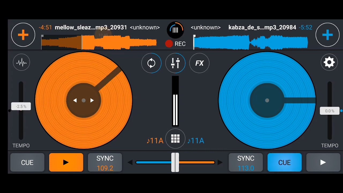Click the blue deck unknown artist label
The width and height of the screenshot is (343, 193).
(x=206, y=28)
